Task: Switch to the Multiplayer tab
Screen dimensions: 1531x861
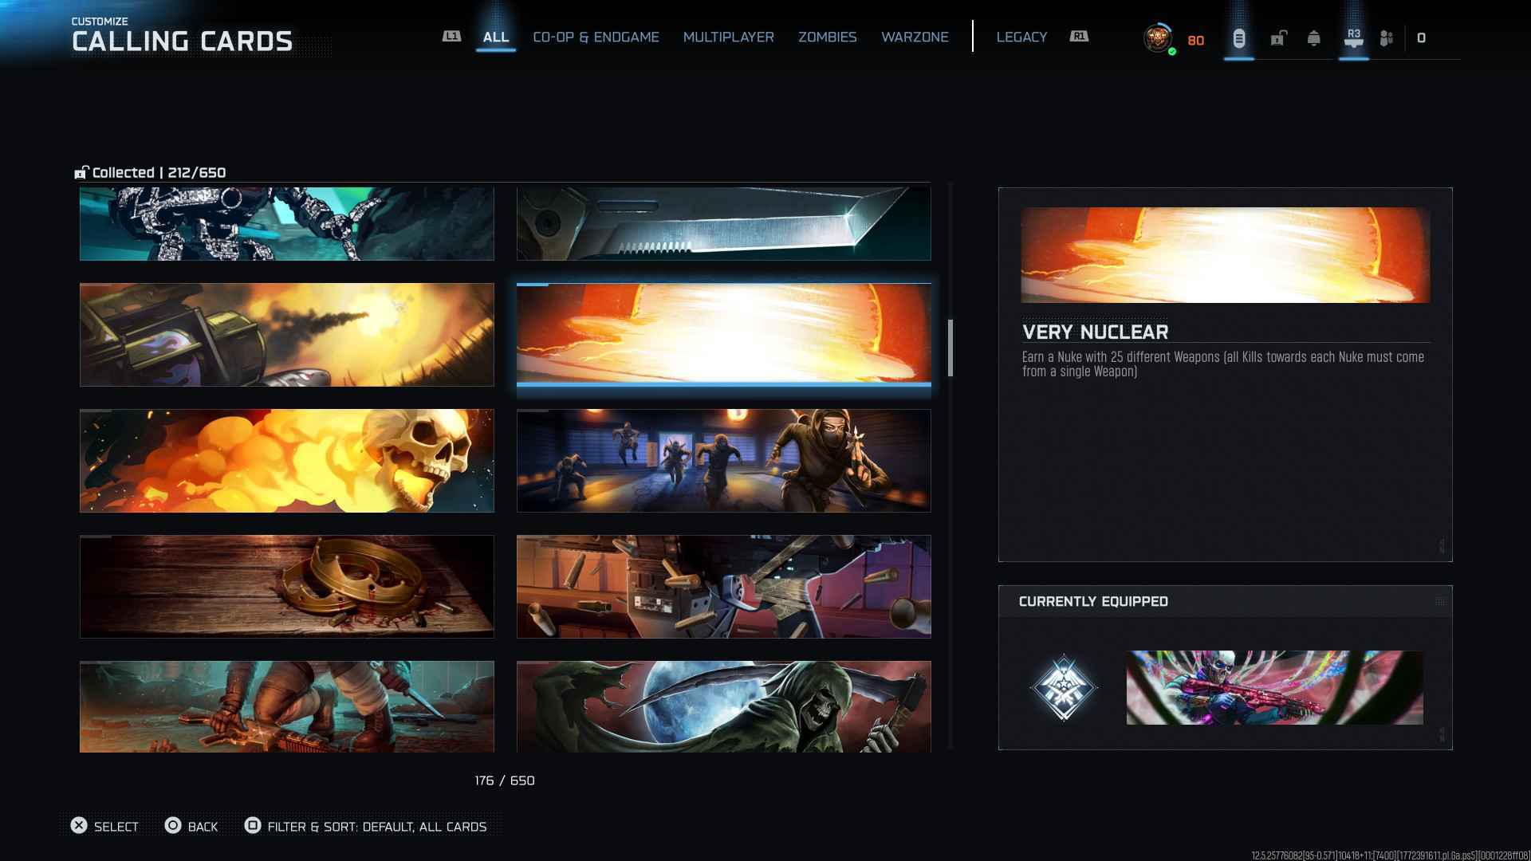Action: coord(728,37)
